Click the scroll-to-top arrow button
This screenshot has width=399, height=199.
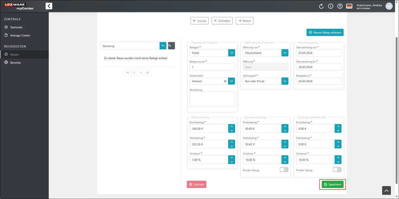pos(386,190)
